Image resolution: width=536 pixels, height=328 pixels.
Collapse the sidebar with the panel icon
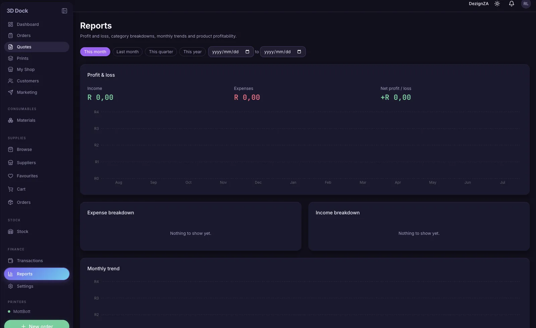pos(64,11)
